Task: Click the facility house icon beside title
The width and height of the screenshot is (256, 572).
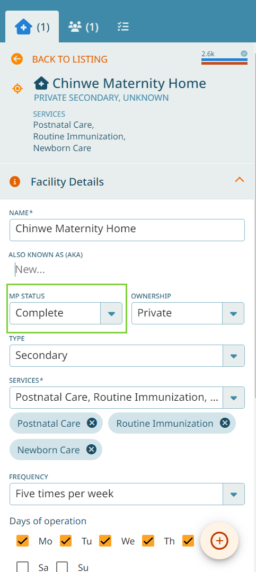Action: click(x=41, y=84)
